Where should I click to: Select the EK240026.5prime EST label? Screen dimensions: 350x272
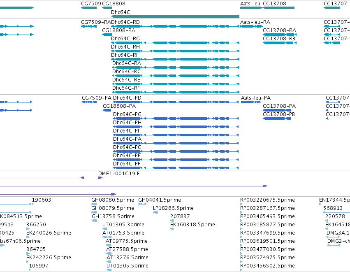click(x=49, y=233)
